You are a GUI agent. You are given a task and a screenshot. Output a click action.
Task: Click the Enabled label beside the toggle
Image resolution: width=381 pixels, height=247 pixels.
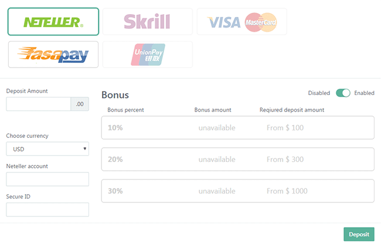coord(364,93)
